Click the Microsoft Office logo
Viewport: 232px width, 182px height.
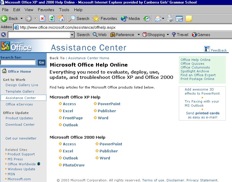coord(16,46)
